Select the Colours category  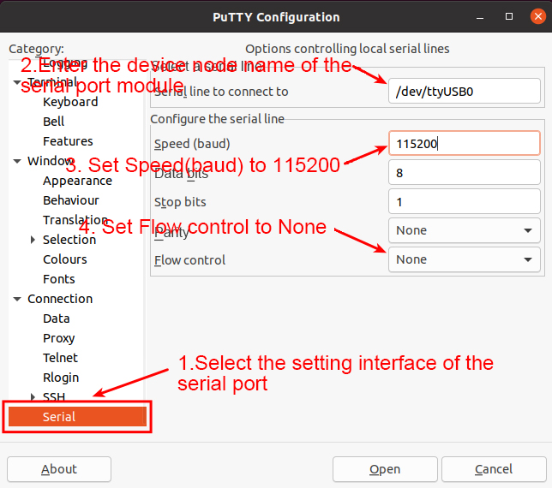click(65, 259)
